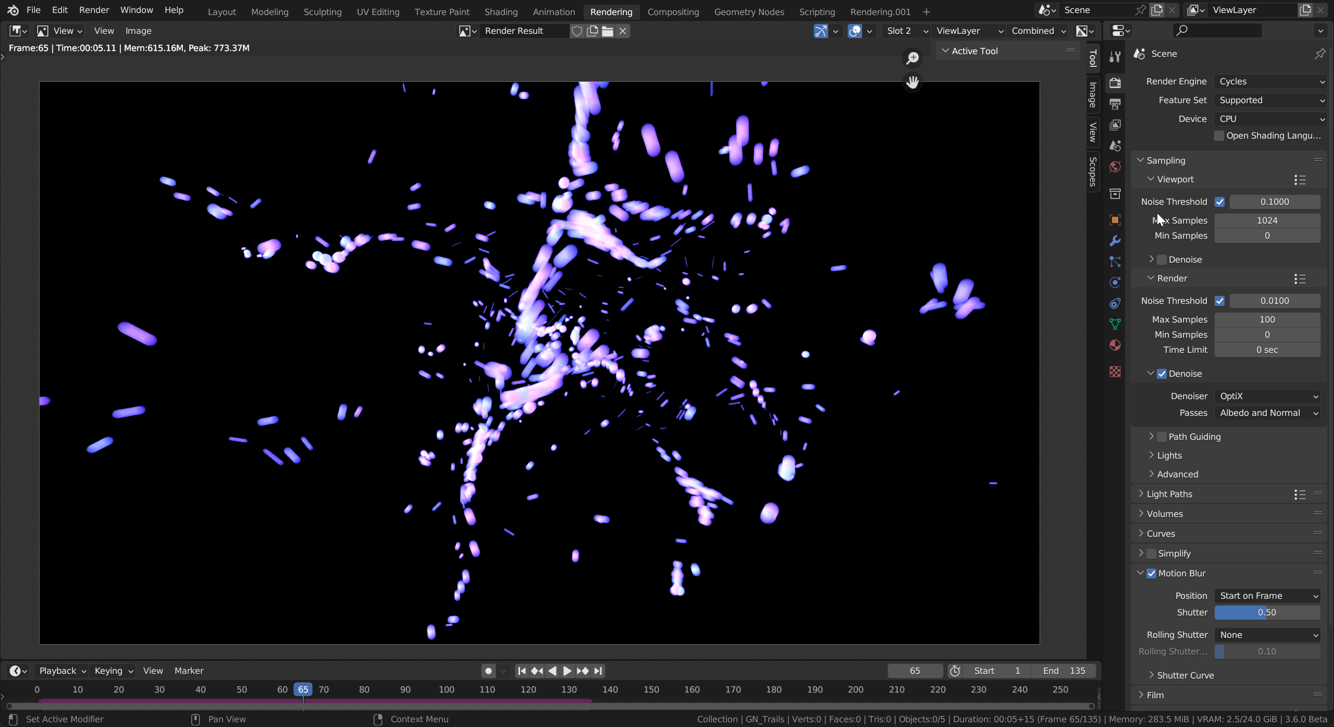Click the Zoom magnifier icon in image viewport
Image resolution: width=1334 pixels, height=727 pixels.
point(912,58)
